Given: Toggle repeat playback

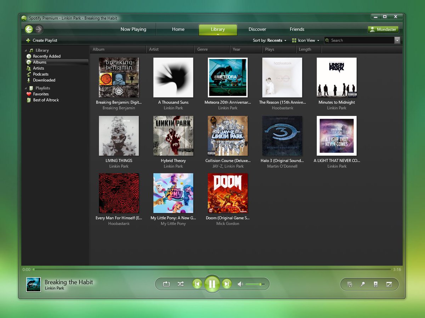Looking at the screenshot, I should 166,284.
